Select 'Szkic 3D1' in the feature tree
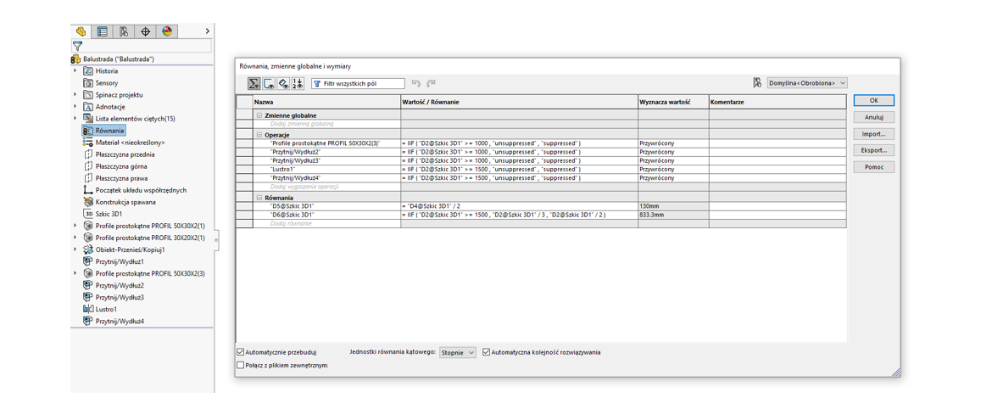 (x=109, y=214)
